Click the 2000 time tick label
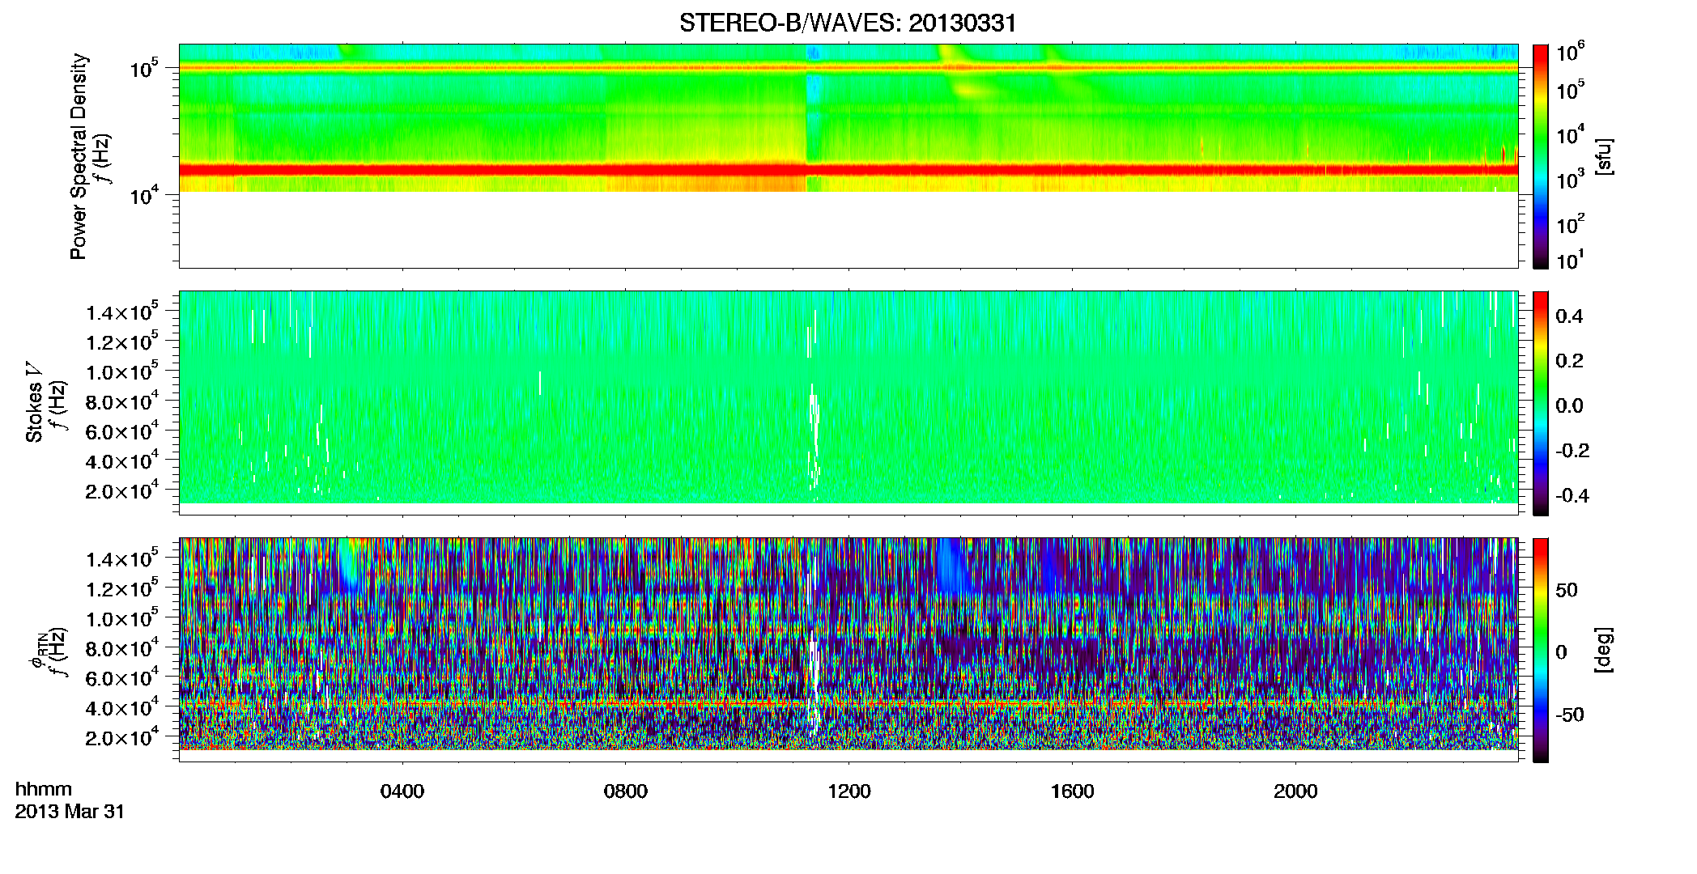Screen dimensions: 1697x874 [1296, 791]
